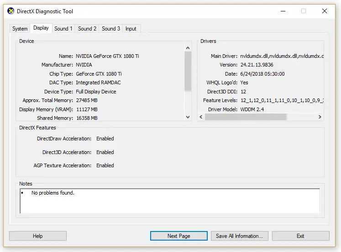Click shared memory value 16358 MB
Image resolution: width=341 pixels, height=252 pixels.
point(87,118)
